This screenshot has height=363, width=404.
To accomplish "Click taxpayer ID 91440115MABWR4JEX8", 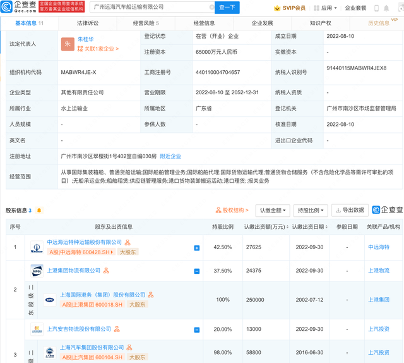I will tap(356, 68).
